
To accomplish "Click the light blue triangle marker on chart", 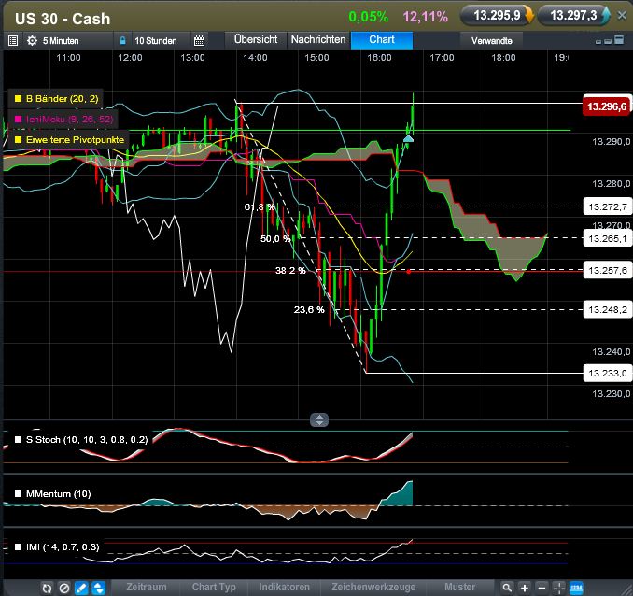I will click(409, 138).
